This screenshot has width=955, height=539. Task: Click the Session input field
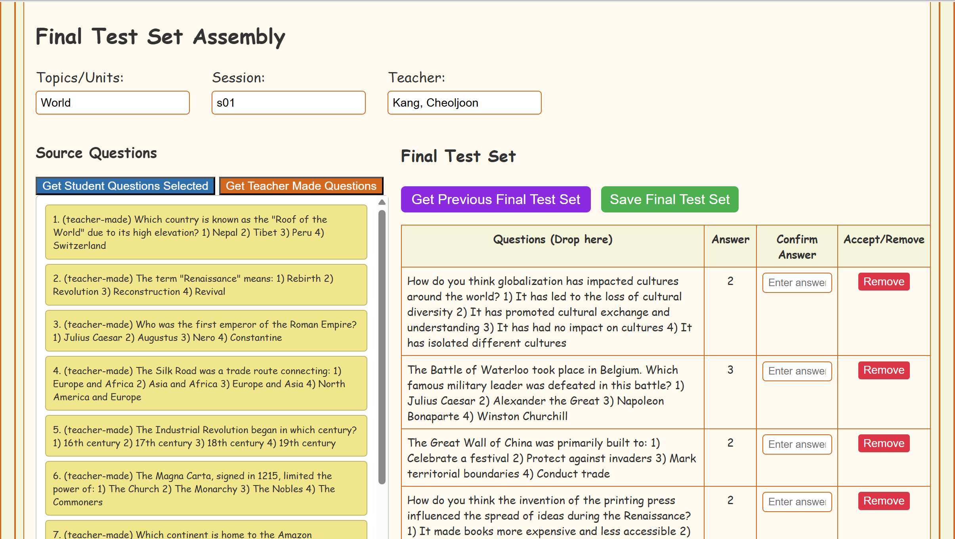point(288,103)
